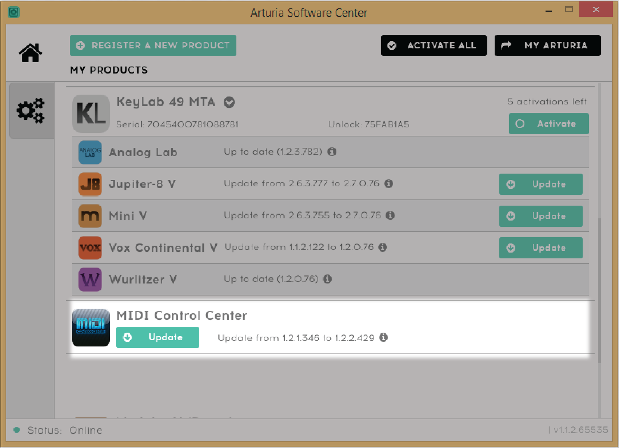Click the Jupiter-8 V product icon

click(x=90, y=184)
